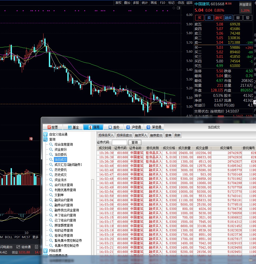Click the magnifier icon beside 资金流水
The height and width of the screenshot is (264, 256).
point(51,180)
